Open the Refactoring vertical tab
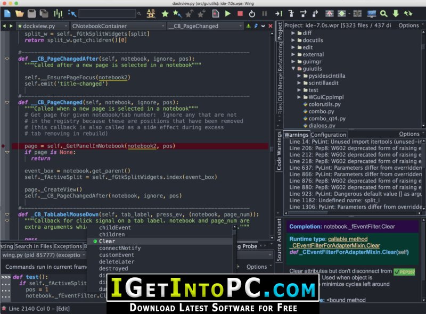 click(x=280, y=56)
